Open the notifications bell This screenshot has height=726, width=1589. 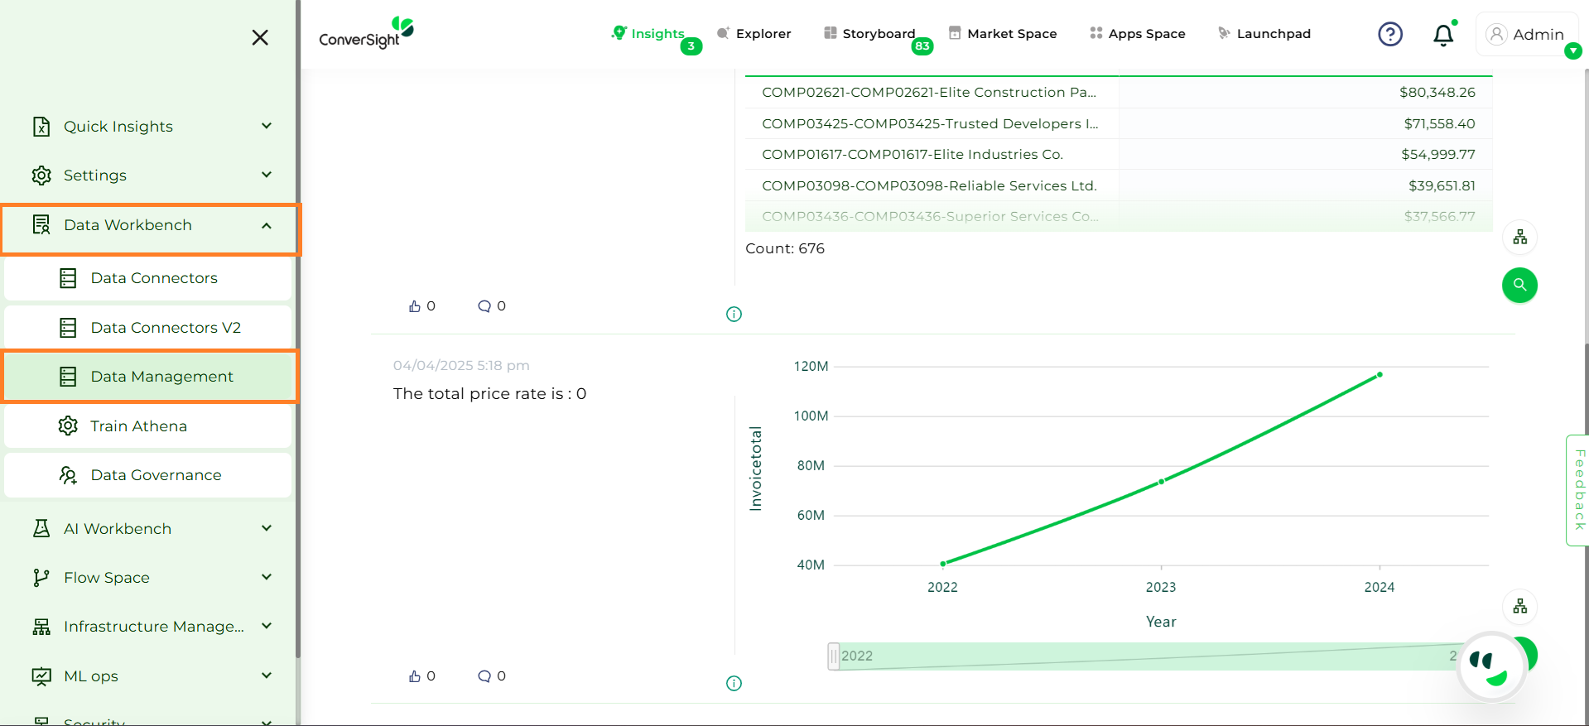pyautogui.click(x=1443, y=35)
